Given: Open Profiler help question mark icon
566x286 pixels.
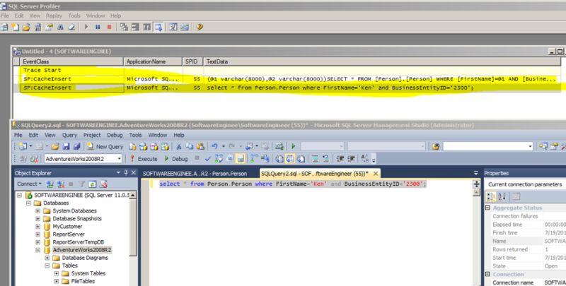Looking at the screenshot, I should click(x=200, y=27).
